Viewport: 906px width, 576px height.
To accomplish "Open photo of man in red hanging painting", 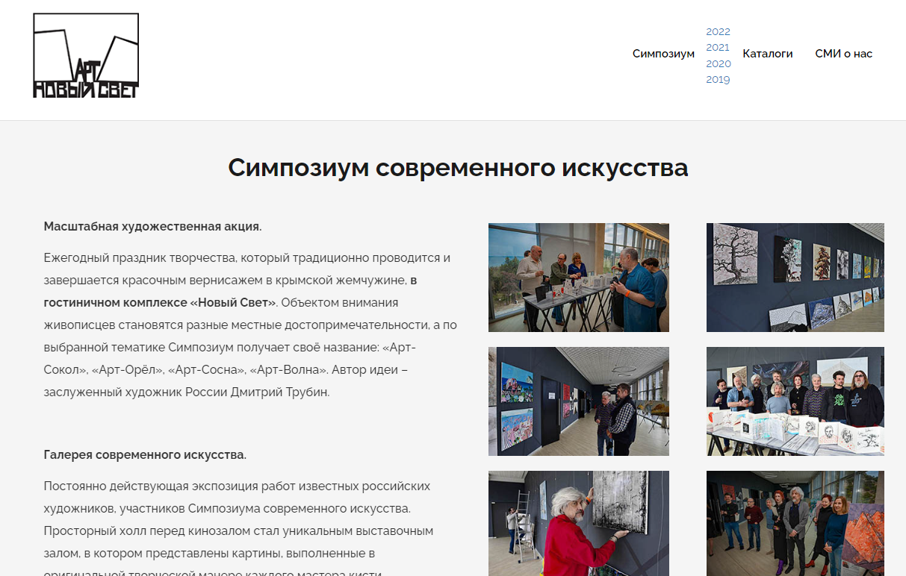I will [578, 524].
